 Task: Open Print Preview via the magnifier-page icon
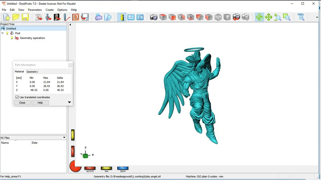point(108,17)
